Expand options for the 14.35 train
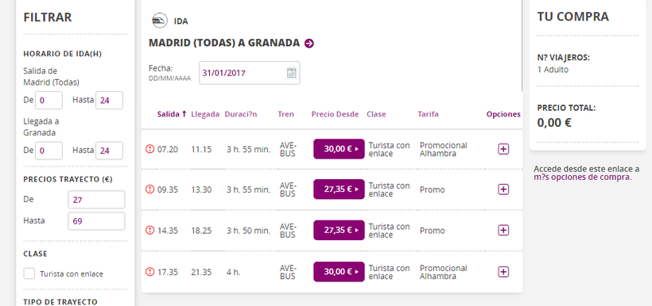 [503, 230]
